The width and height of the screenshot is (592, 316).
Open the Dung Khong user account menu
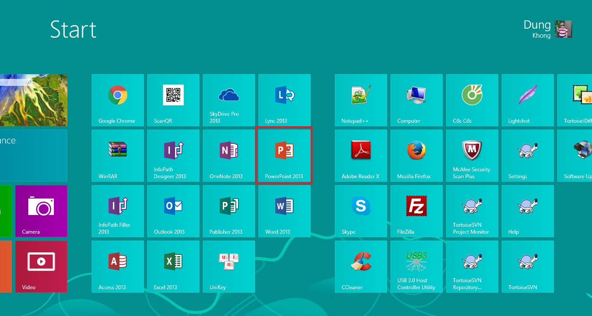coord(548,29)
